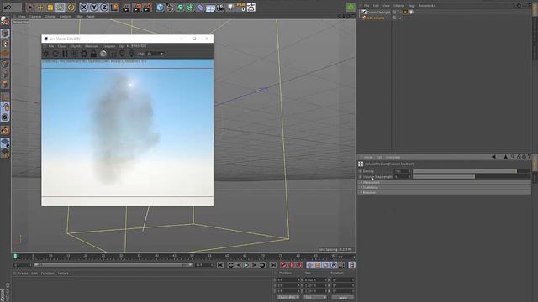Pause rendering in Live Viewer

click(65, 54)
